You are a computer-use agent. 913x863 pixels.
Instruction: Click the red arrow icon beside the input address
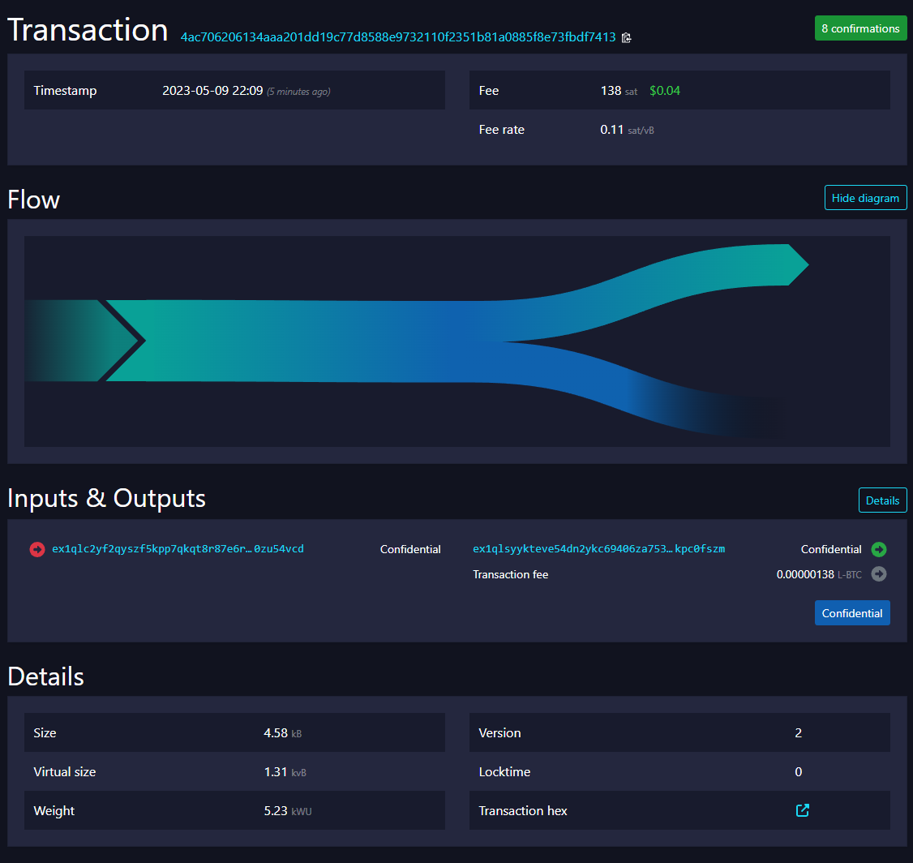(x=36, y=549)
